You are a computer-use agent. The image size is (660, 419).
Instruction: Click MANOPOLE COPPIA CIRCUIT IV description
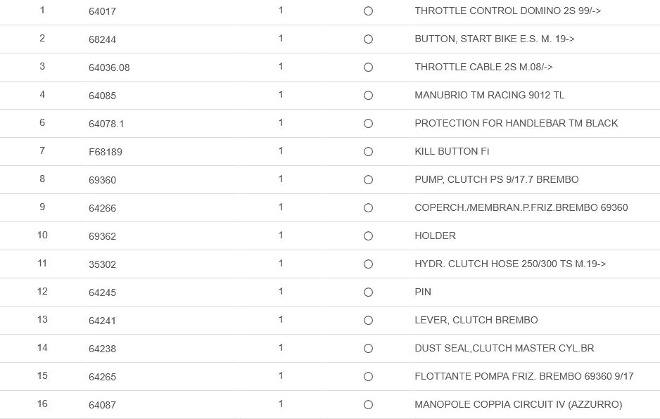(x=518, y=405)
